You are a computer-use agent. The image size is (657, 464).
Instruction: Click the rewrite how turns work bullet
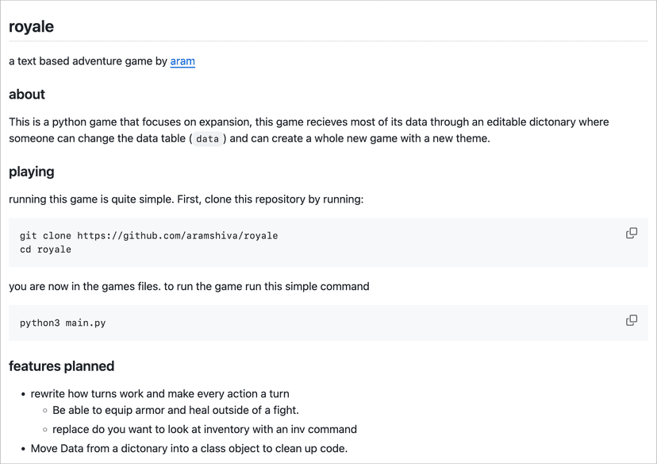[159, 393]
